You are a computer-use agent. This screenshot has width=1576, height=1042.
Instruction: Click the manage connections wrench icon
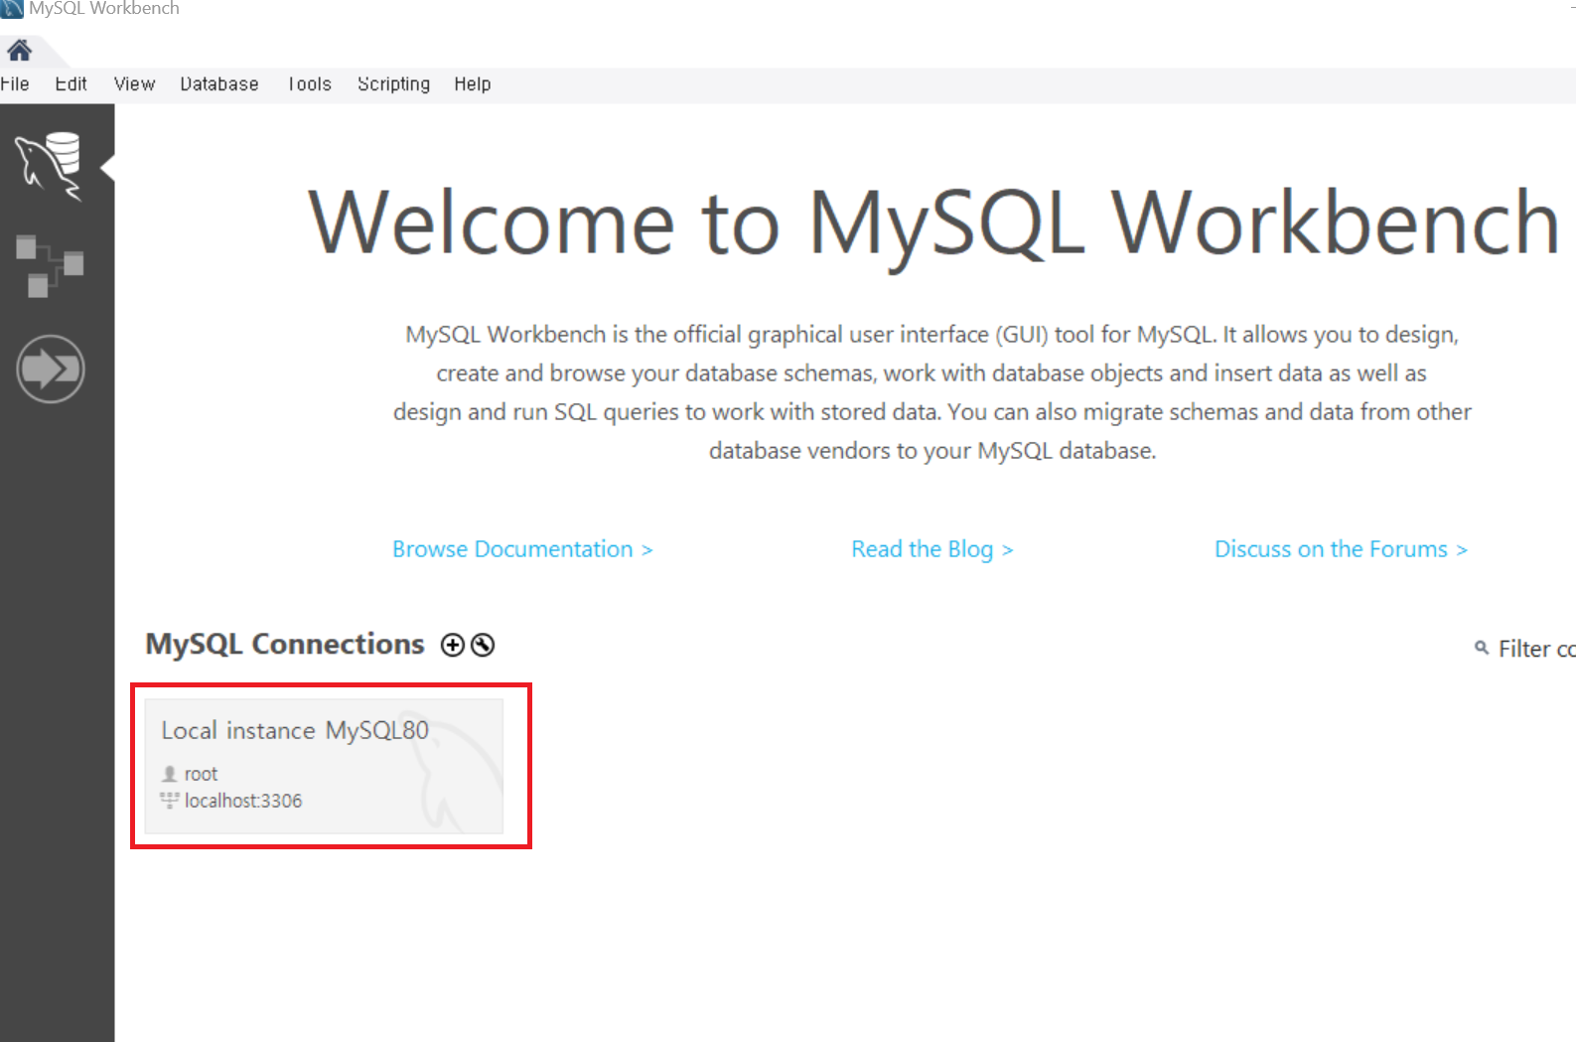click(x=483, y=645)
